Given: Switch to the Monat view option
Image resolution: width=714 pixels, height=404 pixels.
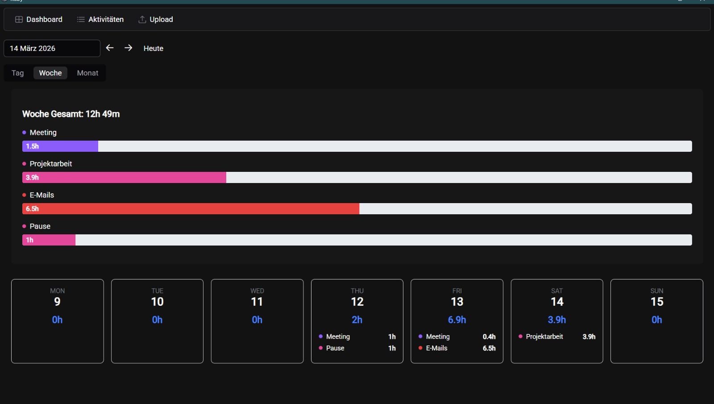Looking at the screenshot, I should click(x=87, y=73).
